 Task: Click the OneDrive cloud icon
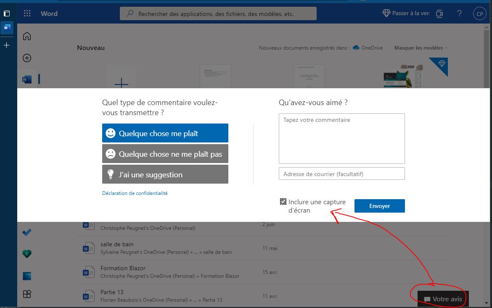click(356, 47)
